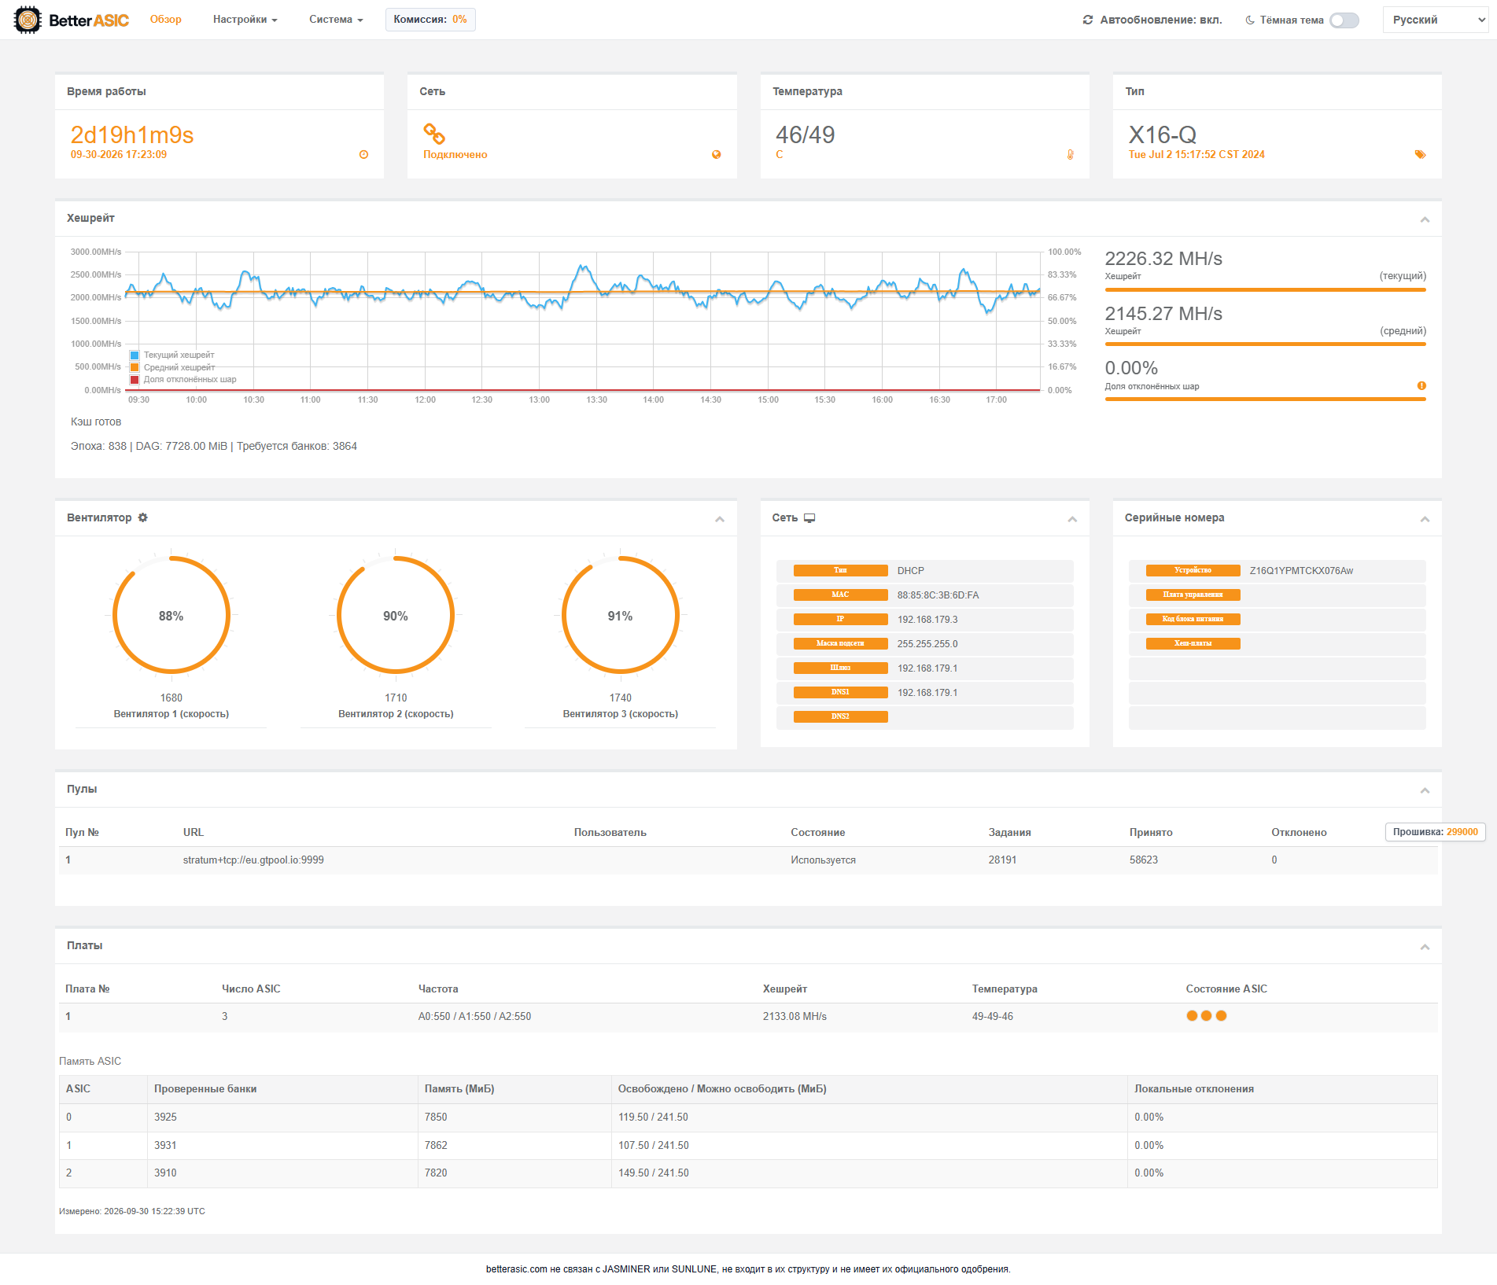1497x1285 pixels.
Task: Click the orange chain link network icon
Action: (x=434, y=134)
